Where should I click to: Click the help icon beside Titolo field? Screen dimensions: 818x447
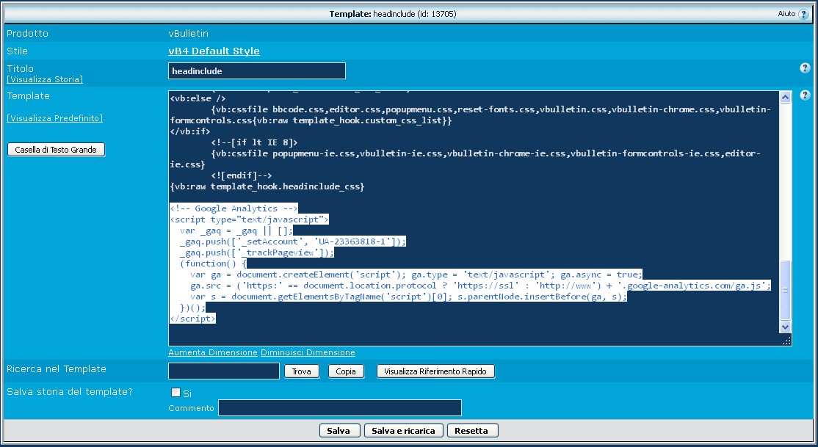pos(805,68)
